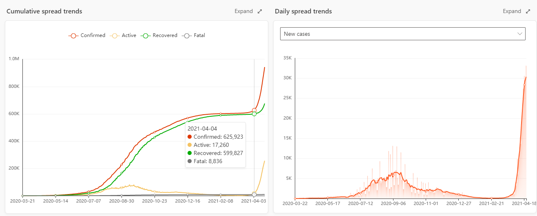This screenshot has width=537, height=216.
Task: Click the yellow Active legend marker circle
Action: pyautogui.click(x=115, y=36)
